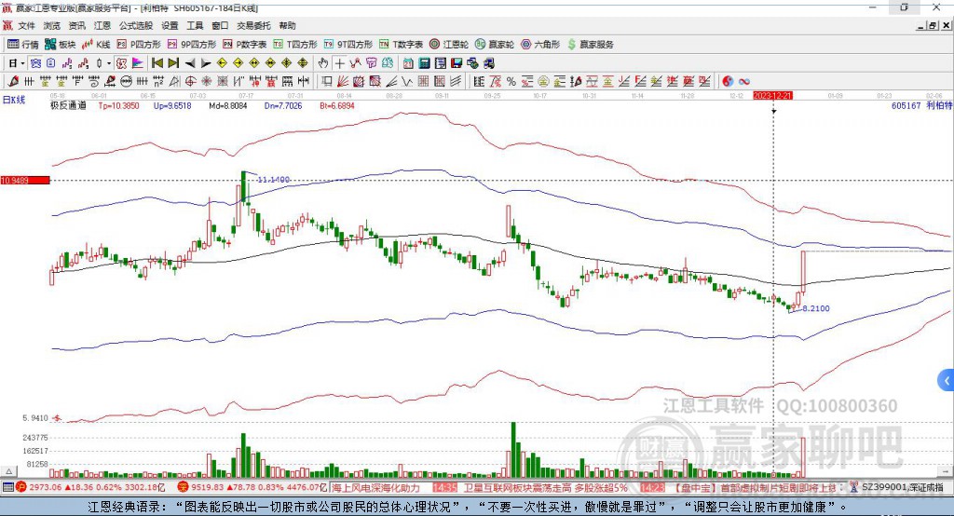Jump to first bar icon

click(157, 63)
